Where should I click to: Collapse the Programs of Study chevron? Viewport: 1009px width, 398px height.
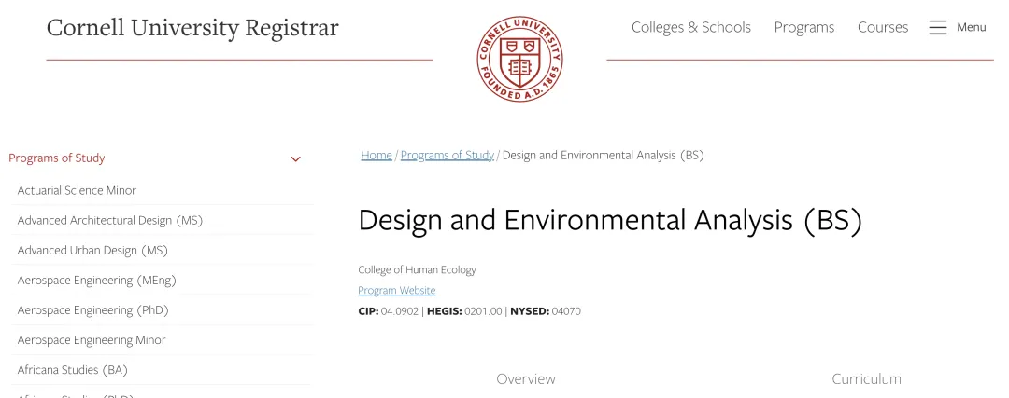(296, 158)
